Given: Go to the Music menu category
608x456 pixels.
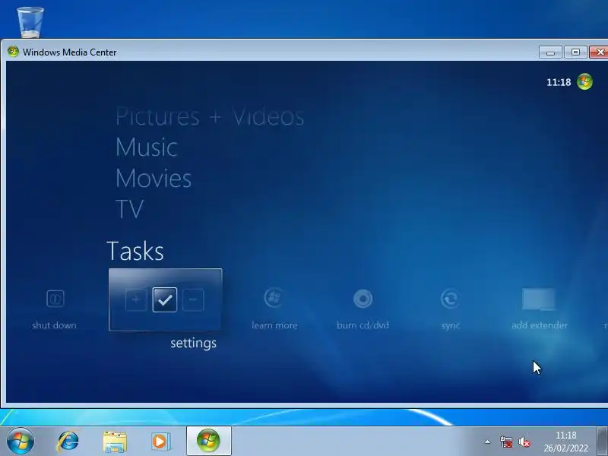Looking at the screenshot, I should coord(147,147).
